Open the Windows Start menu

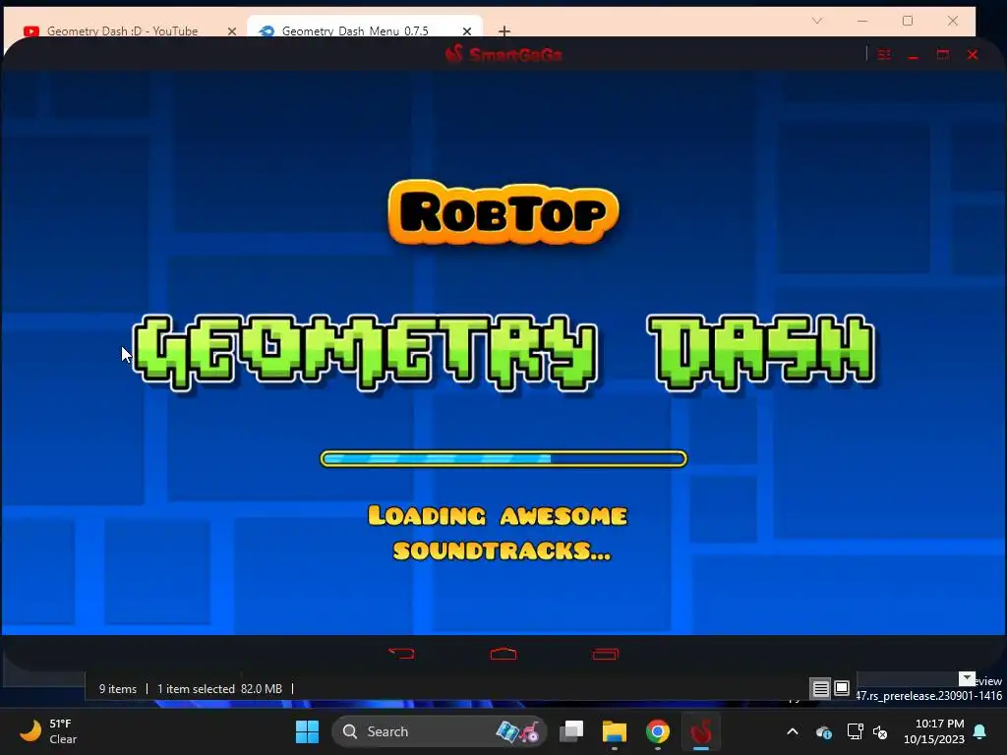(307, 731)
